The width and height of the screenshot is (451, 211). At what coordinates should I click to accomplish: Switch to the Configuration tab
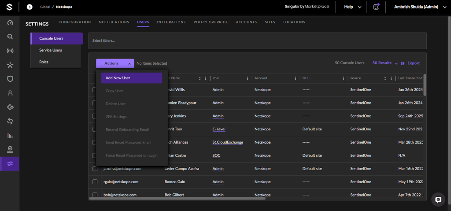(75, 22)
